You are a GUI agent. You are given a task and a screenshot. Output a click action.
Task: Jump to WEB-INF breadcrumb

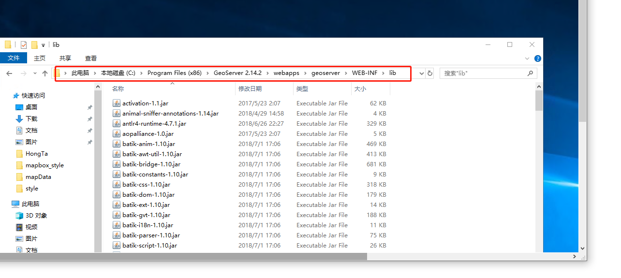pyautogui.click(x=365, y=73)
